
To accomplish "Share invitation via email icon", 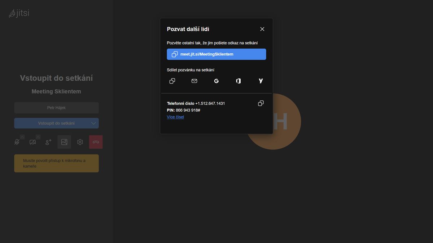I will [194, 81].
